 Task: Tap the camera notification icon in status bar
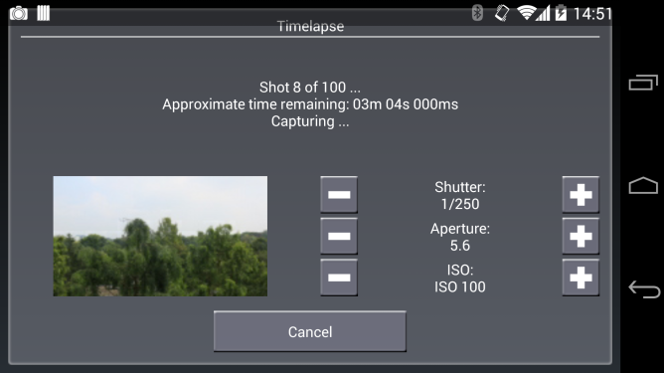click(19, 13)
